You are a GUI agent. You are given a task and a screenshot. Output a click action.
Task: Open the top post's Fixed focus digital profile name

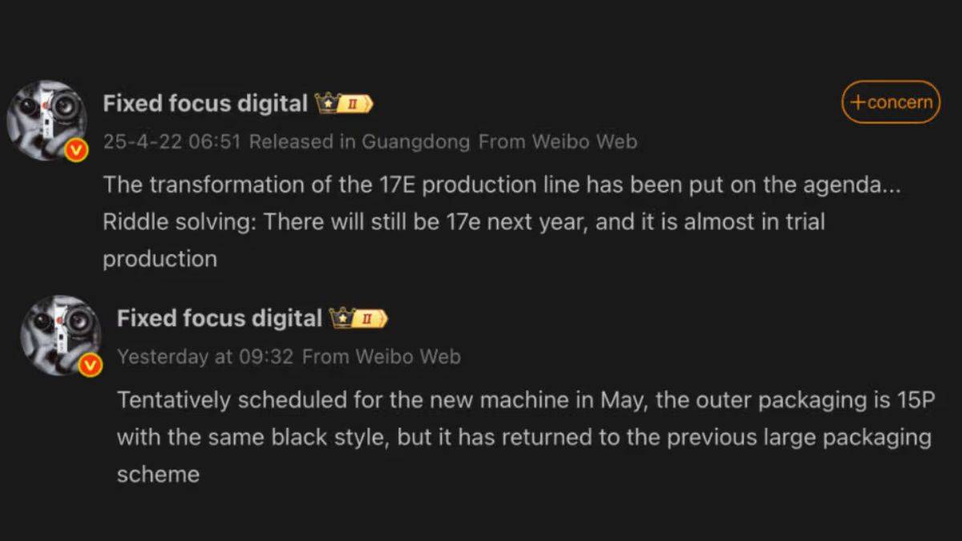tap(205, 103)
